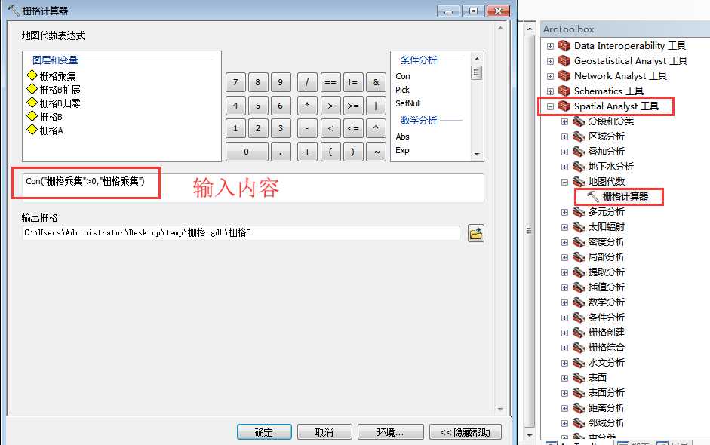The image size is (710, 445).
Task: Expand the Schematics 工具 node
Action: point(550,91)
